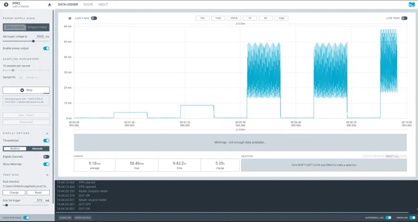
Task: Set time window to 10min
Action: pos(234,18)
